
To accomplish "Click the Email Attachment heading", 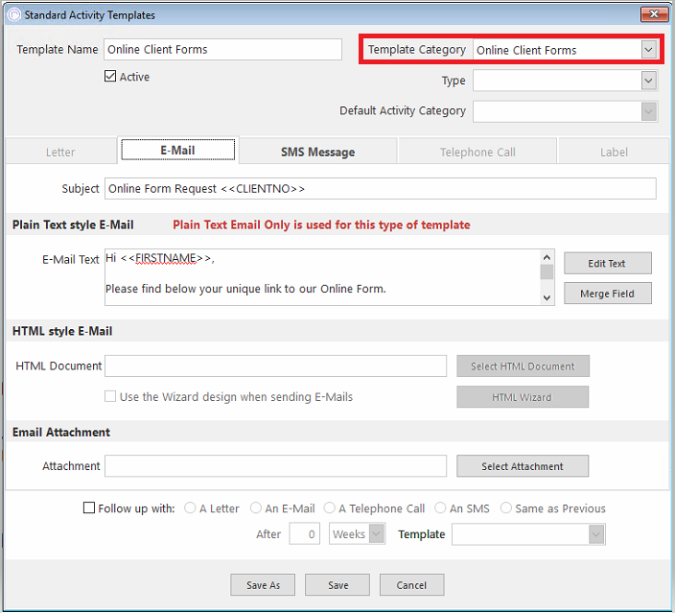I will [x=61, y=432].
